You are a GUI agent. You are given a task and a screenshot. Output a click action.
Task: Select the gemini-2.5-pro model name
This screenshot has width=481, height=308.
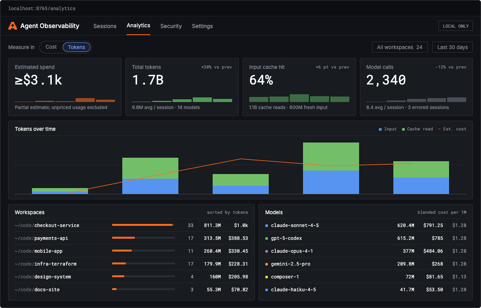tap(291, 264)
